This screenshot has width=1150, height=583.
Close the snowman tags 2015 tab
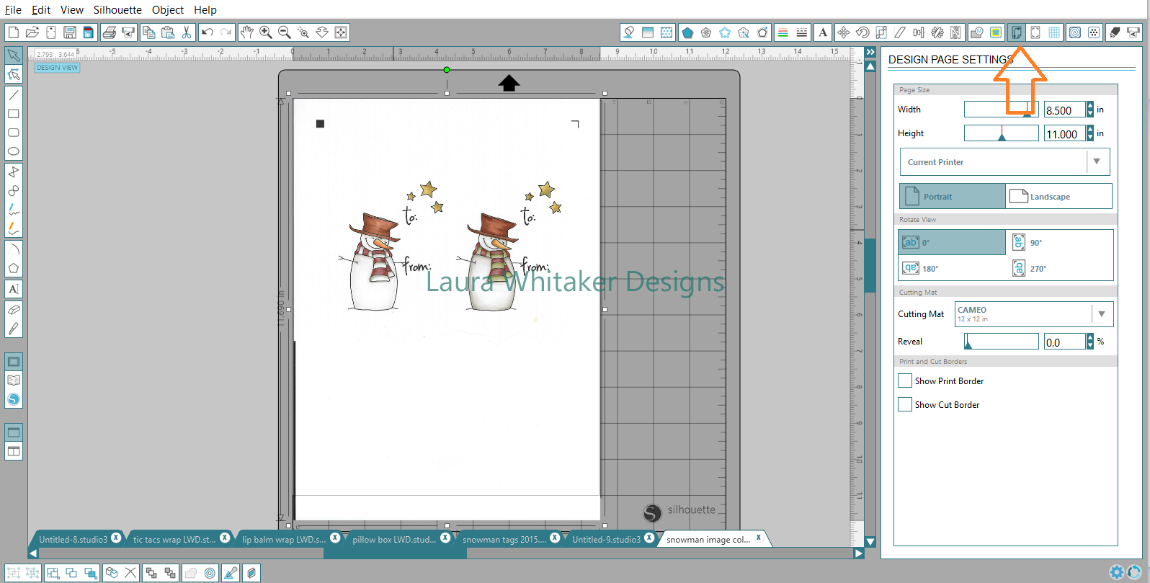point(555,538)
